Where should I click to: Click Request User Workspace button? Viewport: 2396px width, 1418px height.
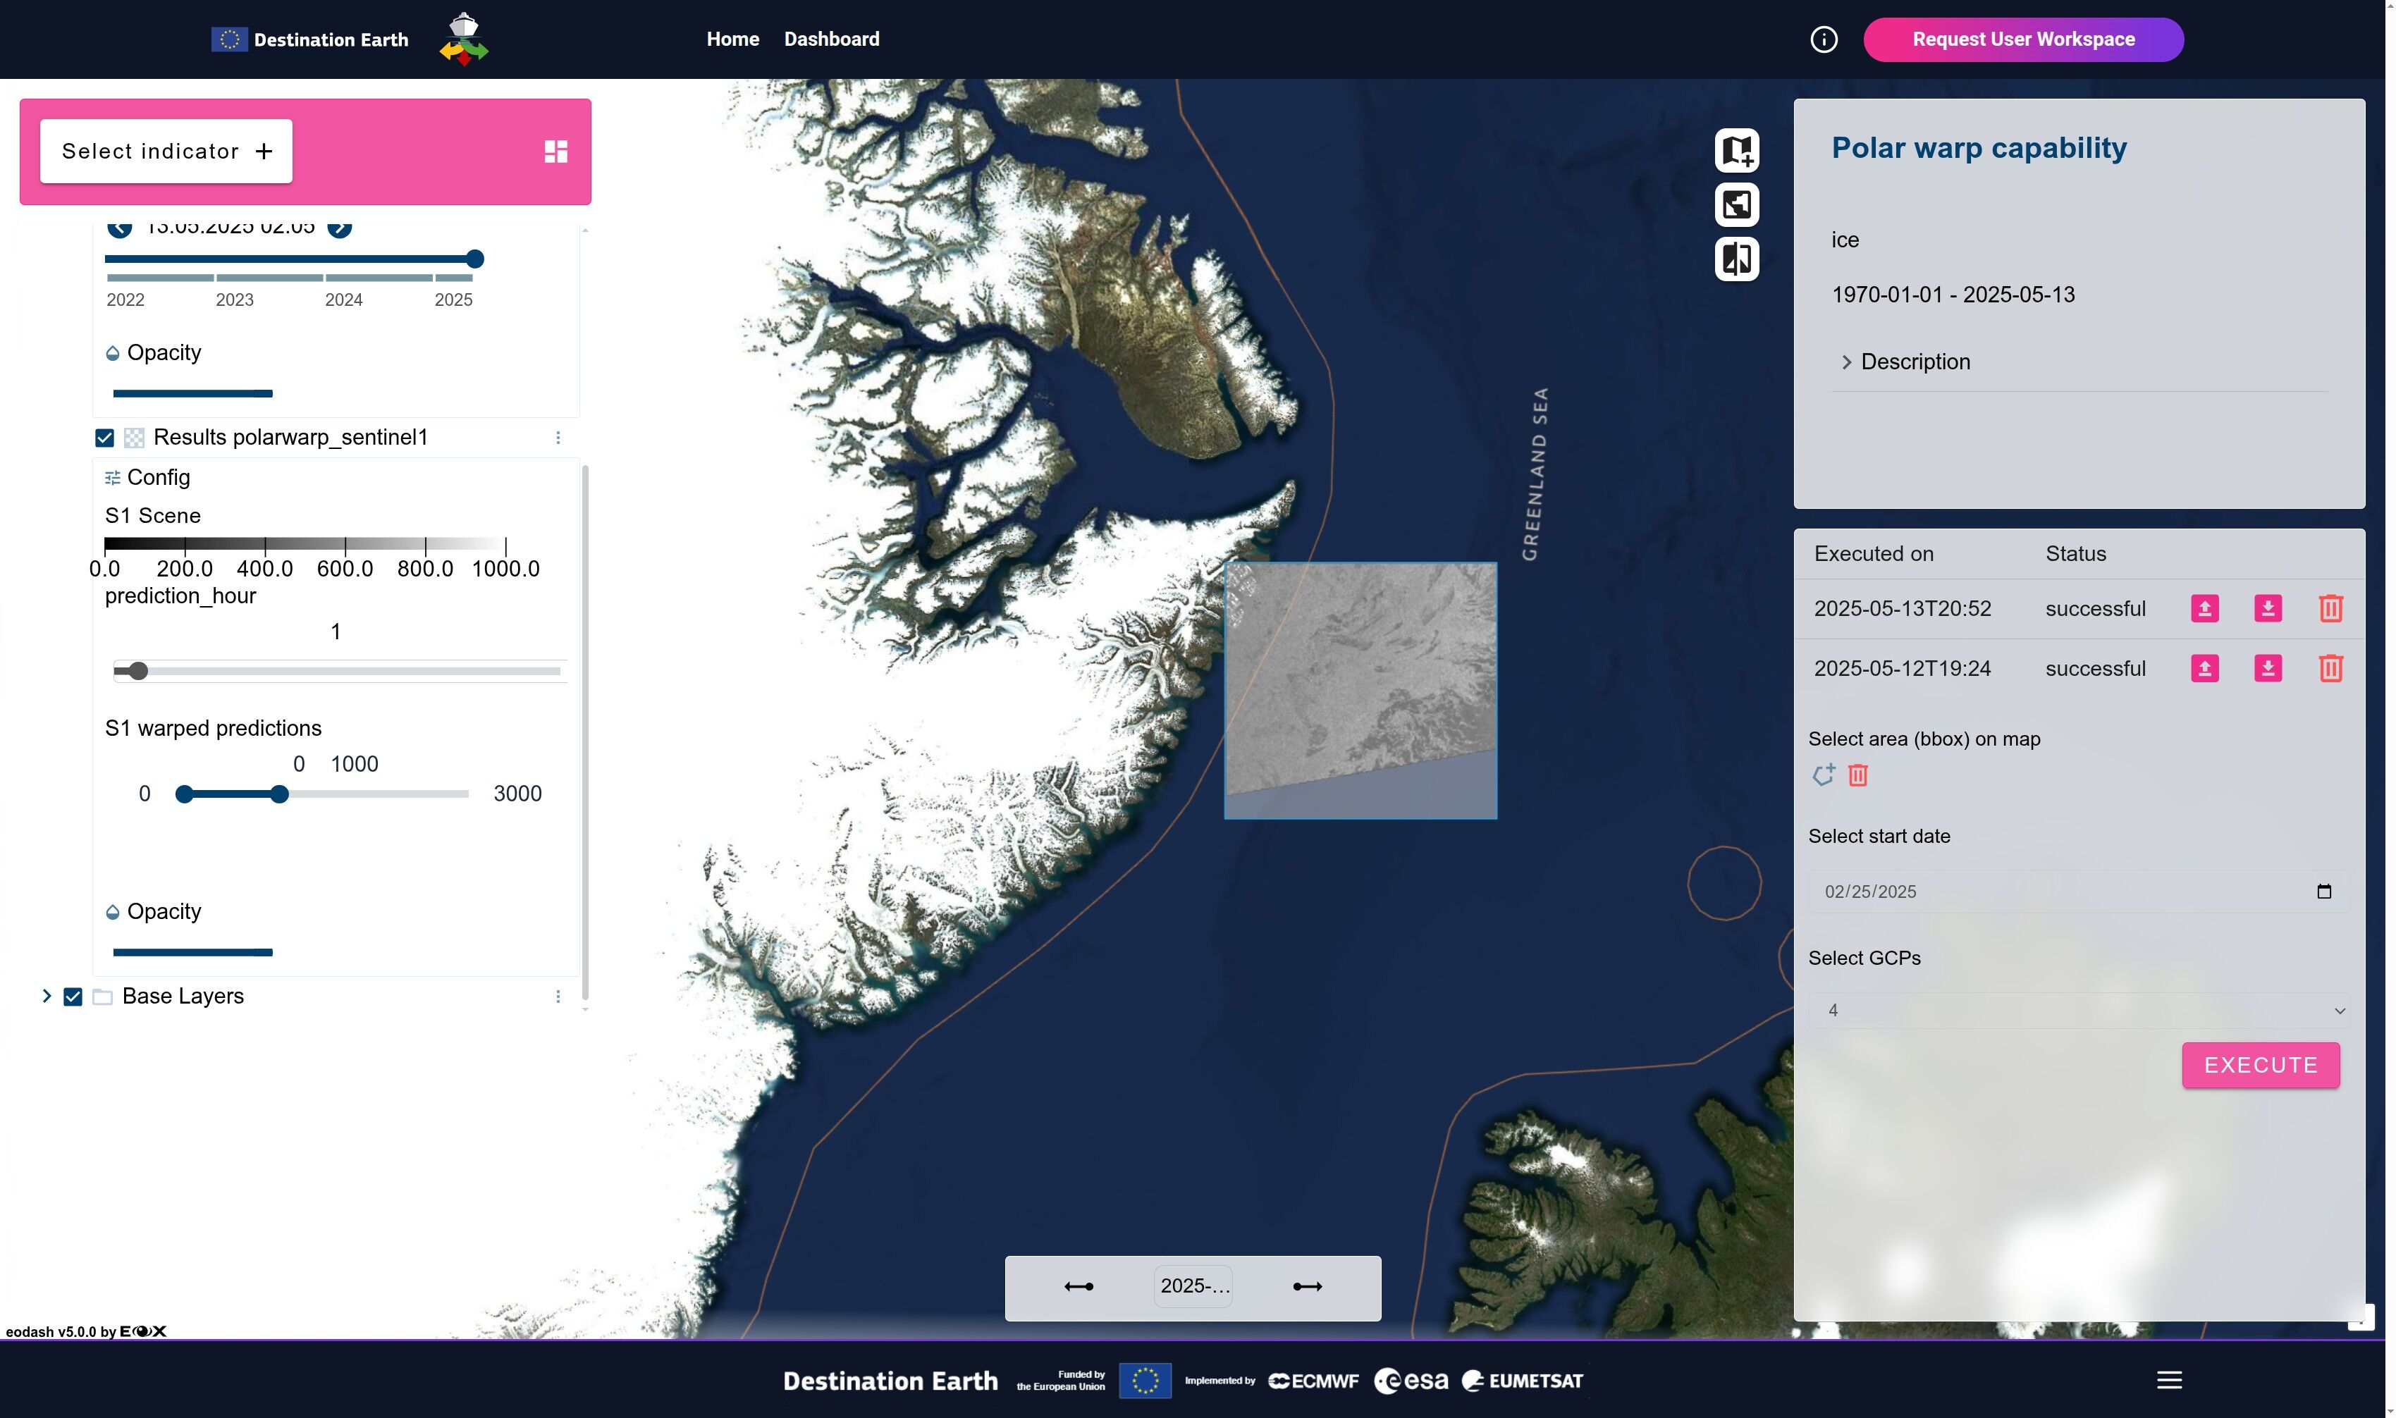(2022, 39)
